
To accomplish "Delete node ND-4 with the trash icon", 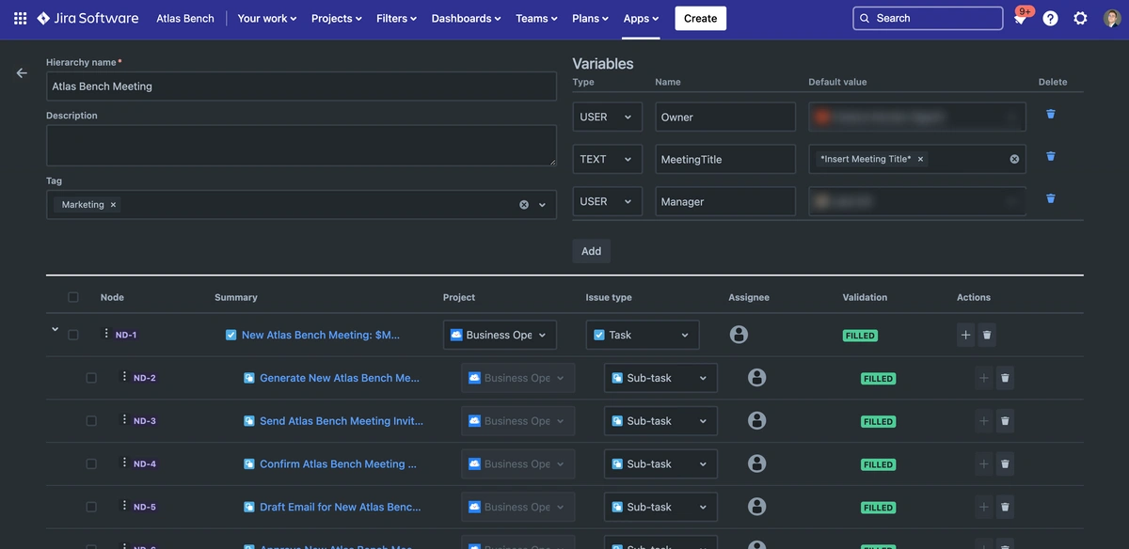I will 1005,463.
